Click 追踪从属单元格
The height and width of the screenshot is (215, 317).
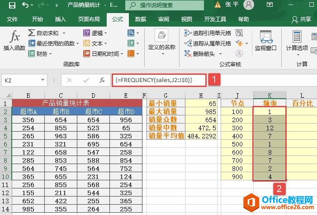click(x=208, y=43)
